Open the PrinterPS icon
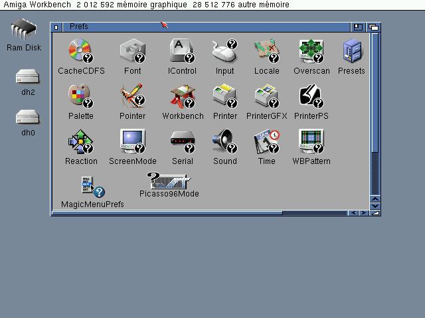Image resolution: width=425 pixels, height=318 pixels. coord(311,96)
